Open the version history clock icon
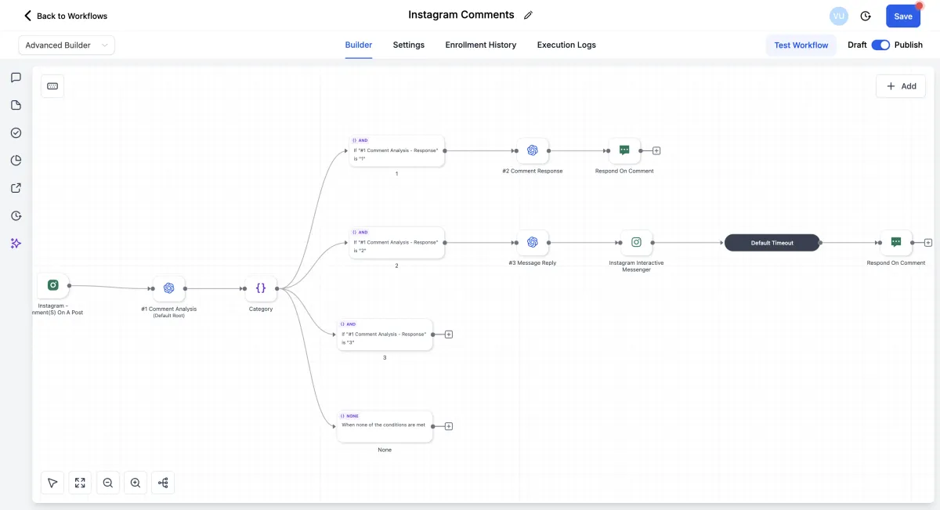 tap(866, 16)
